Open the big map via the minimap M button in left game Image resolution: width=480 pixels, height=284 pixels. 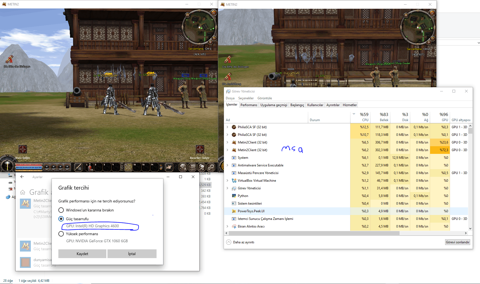point(188,15)
